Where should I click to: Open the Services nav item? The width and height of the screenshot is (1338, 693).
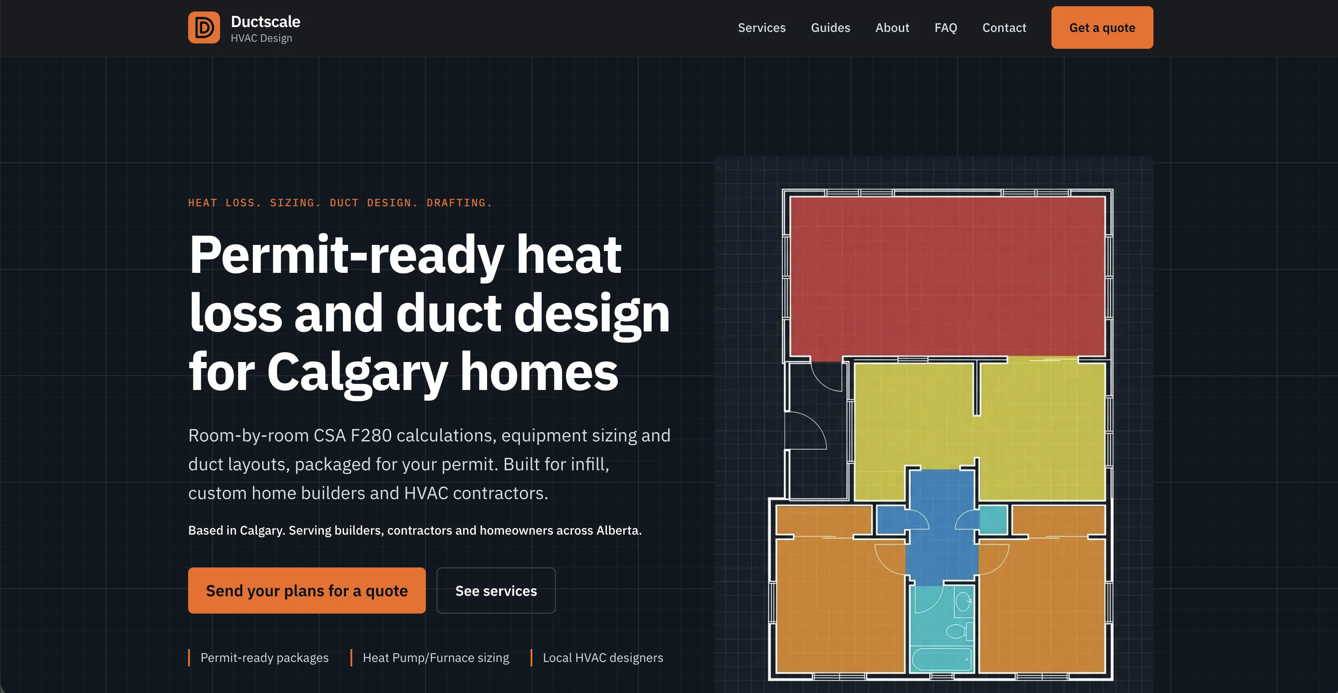click(x=761, y=28)
